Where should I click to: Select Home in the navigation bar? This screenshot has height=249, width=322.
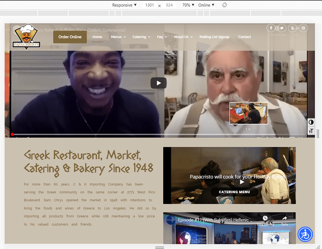pyautogui.click(x=97, y=37)
